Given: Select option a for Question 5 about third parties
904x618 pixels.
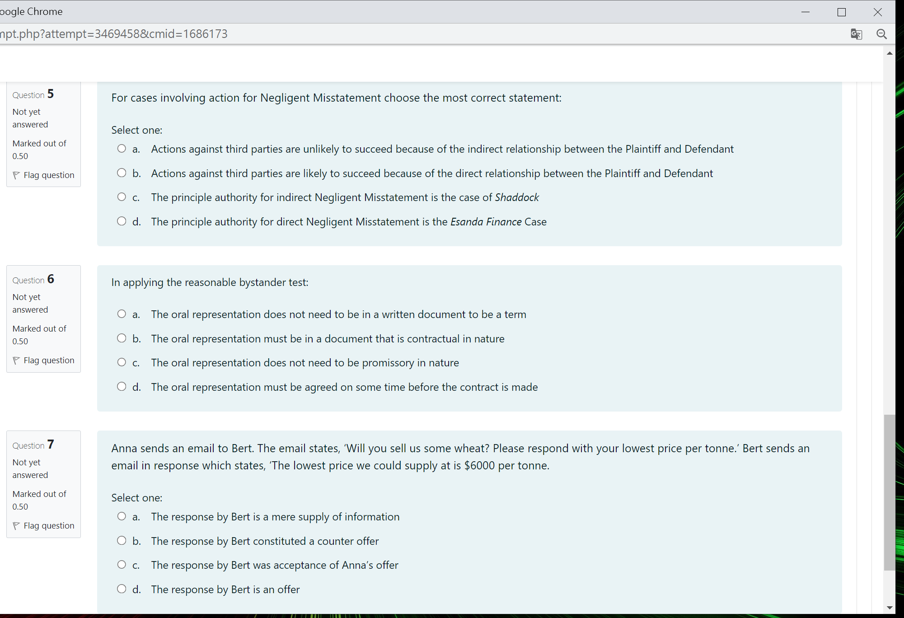Looking at the screenshot, I should [122, 148].
